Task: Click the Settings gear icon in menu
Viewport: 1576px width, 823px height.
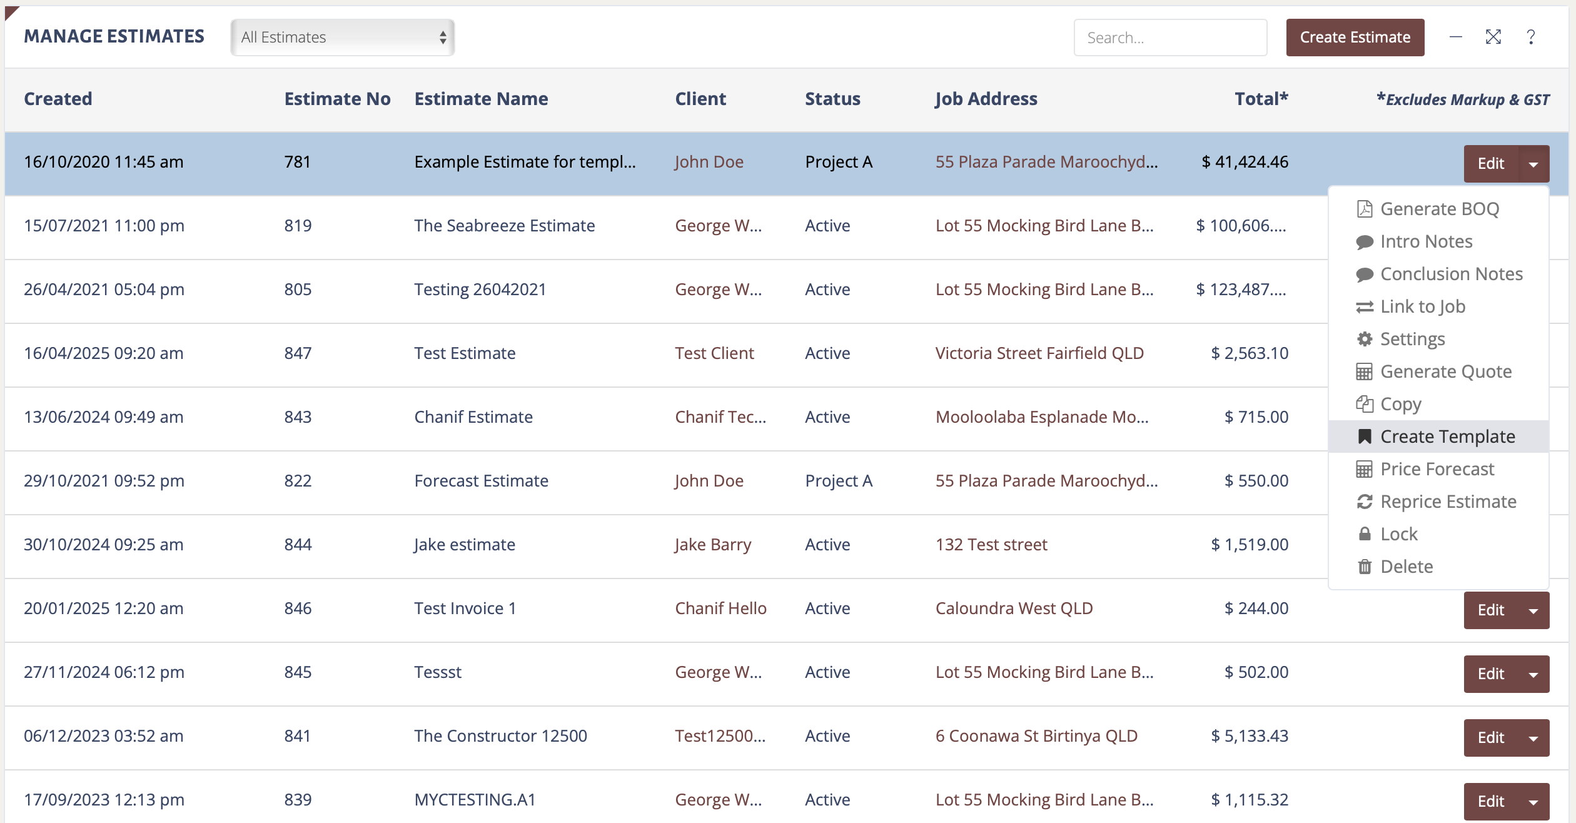Action: pos(1364,339)
